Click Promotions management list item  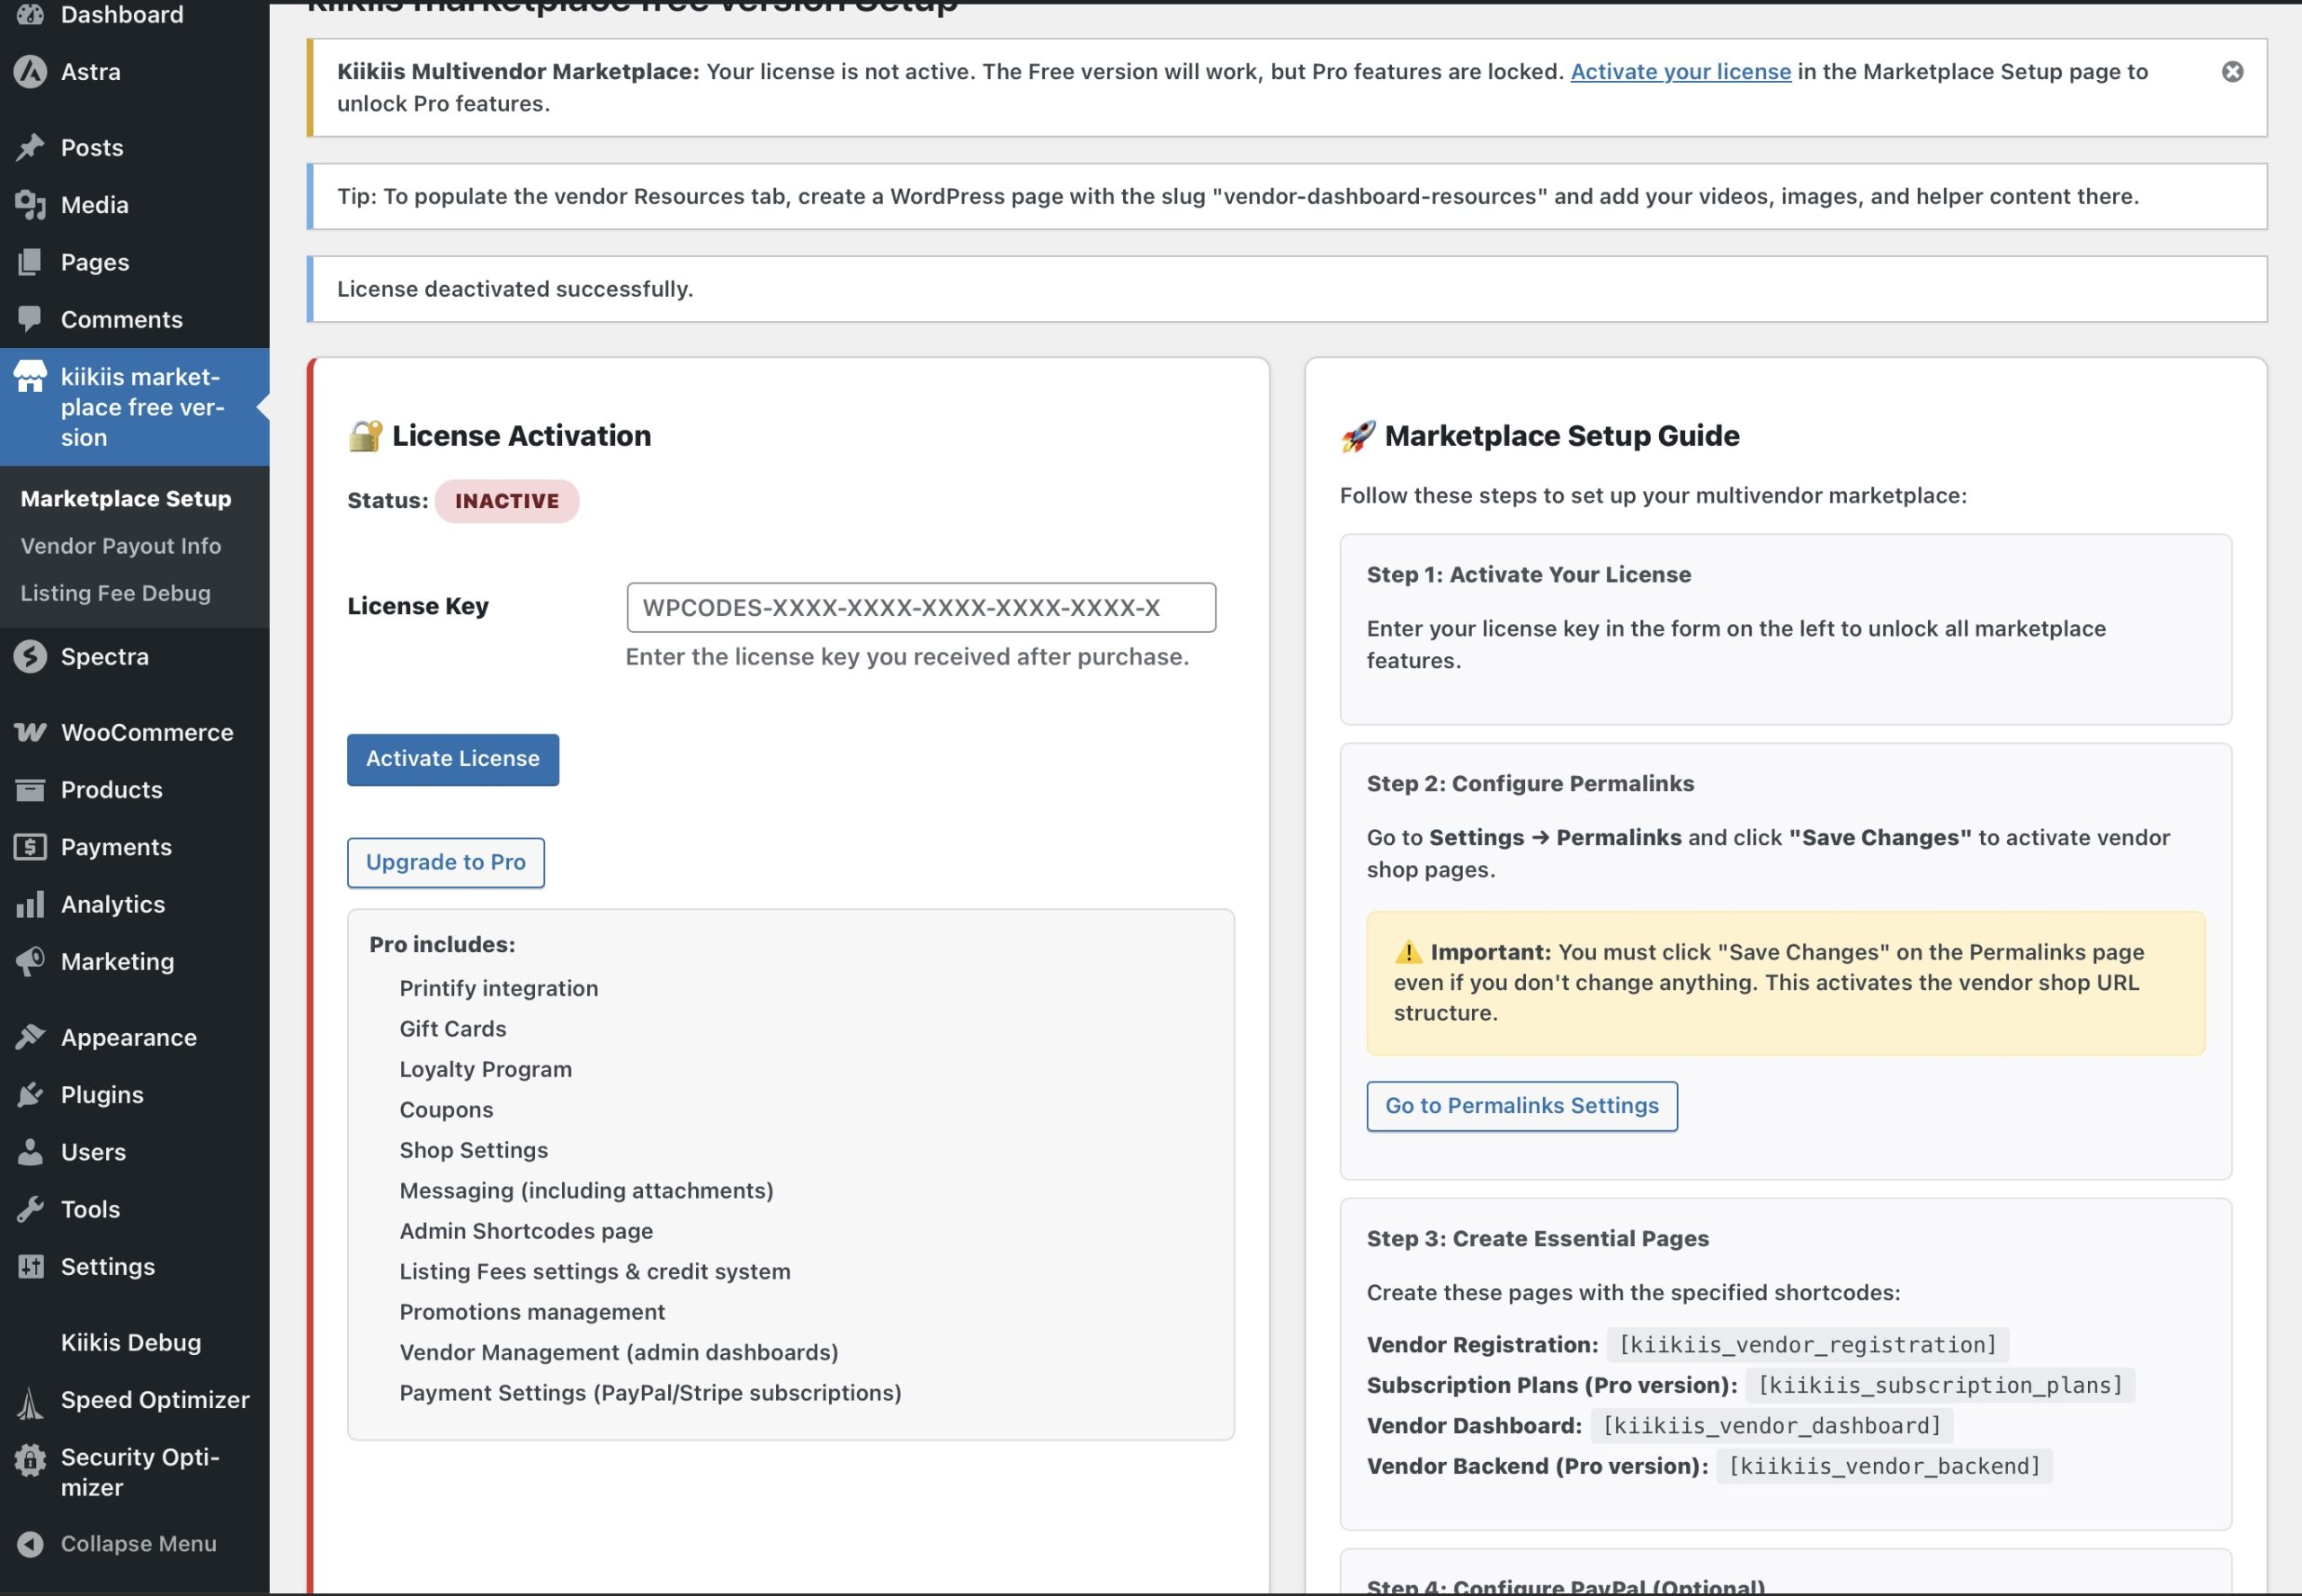(x=532, y=1311)
